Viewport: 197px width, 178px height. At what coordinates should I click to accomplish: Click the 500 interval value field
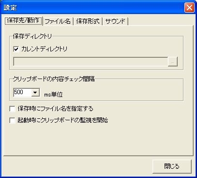(x=22, y=92)
